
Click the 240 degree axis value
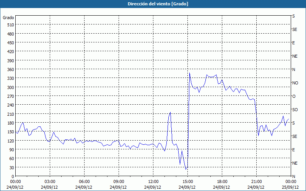coord(11,105)
